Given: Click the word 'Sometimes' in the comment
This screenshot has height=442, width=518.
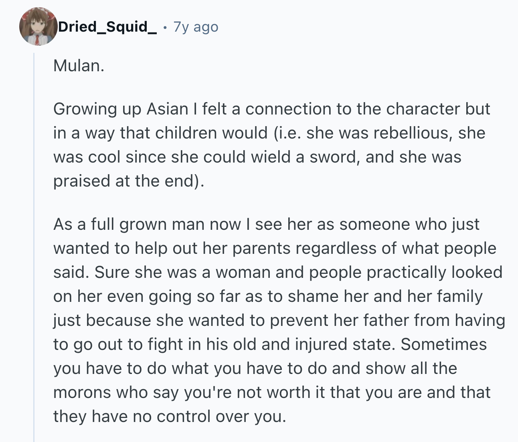Looking at the screenshot, I should pyautogui.click(x=444, y=344).
